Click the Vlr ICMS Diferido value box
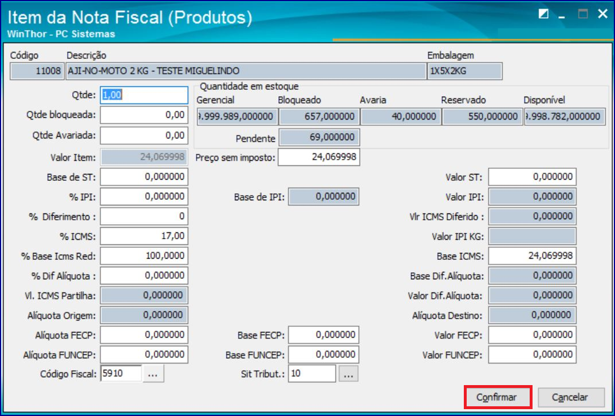The height and width of the screenshot is (416, 615). tap(532, 216)
